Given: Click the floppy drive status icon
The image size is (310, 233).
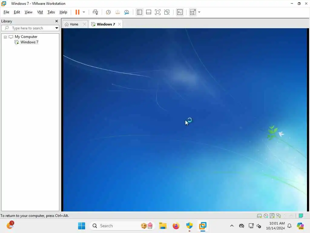Looking at the screenshot, I should coord(272,216).
